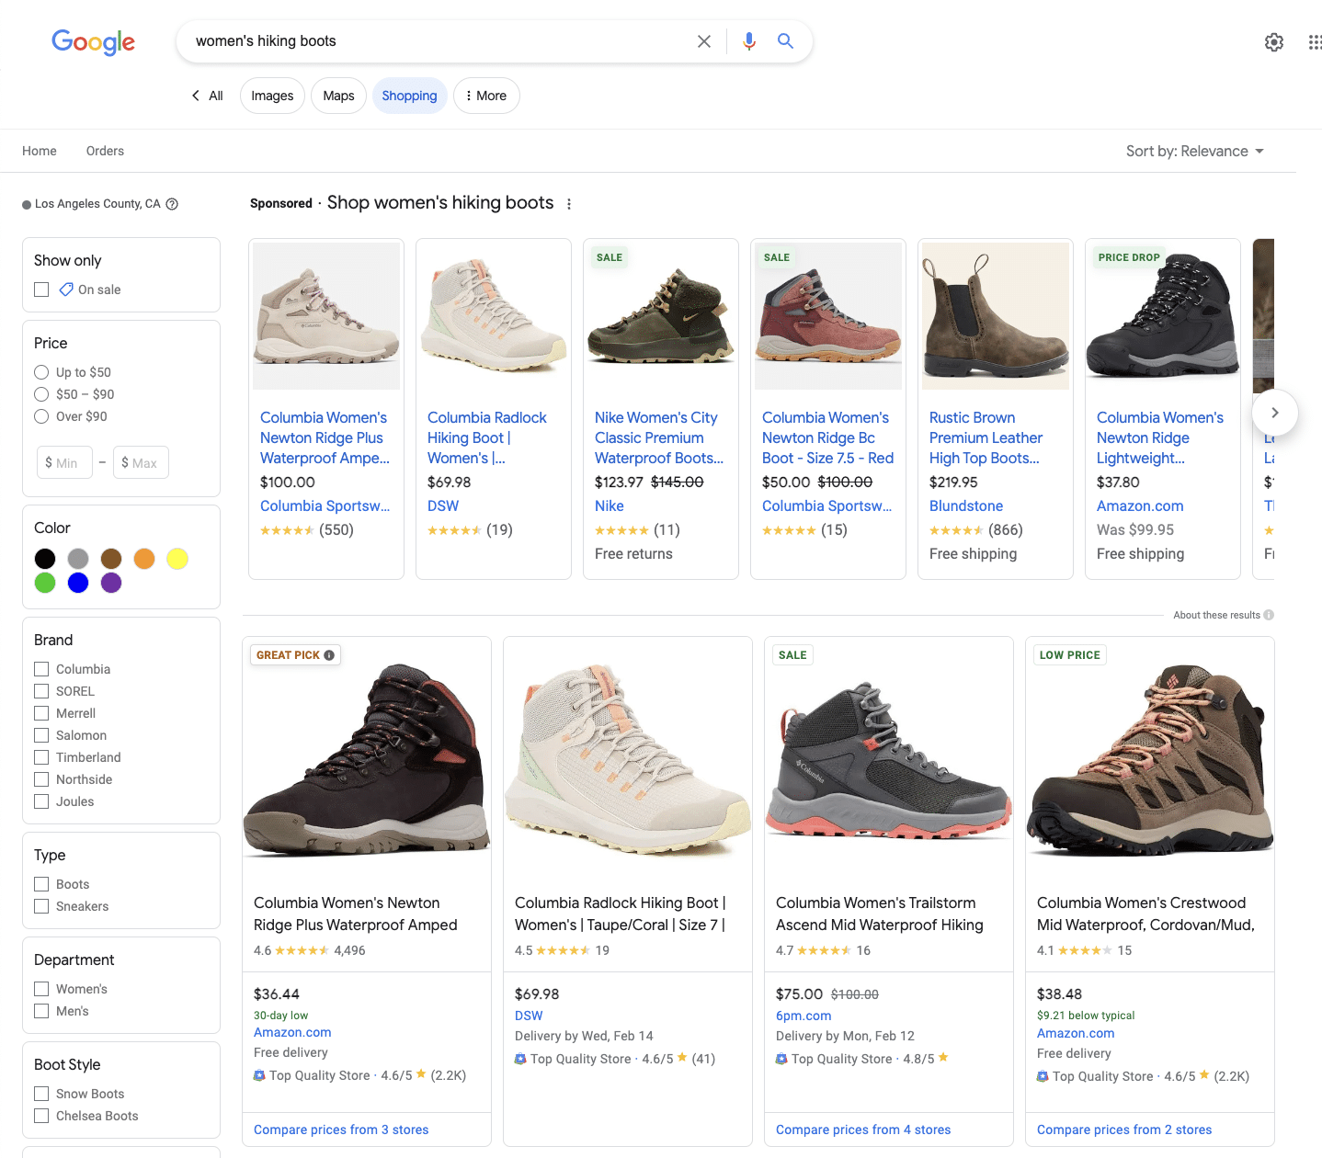Open Rustic Brown Premium Leather boots listing

click(x=986, y=437)
